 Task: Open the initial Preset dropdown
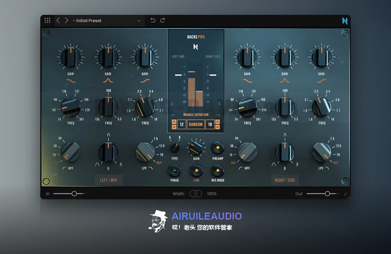[107, 21]
